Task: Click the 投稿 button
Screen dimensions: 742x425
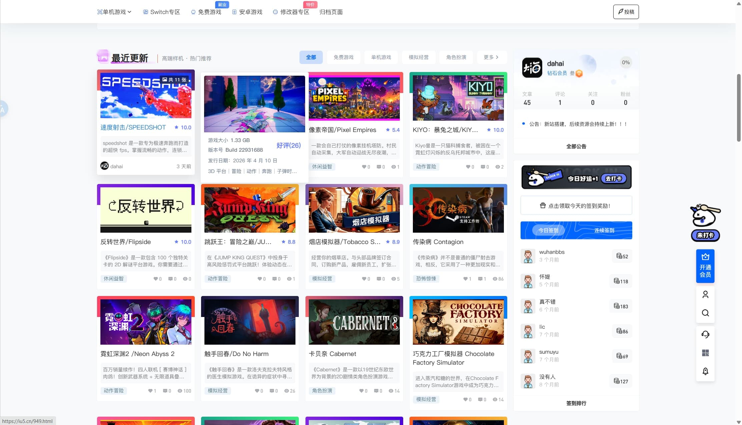Action: (x=626, y=12)
